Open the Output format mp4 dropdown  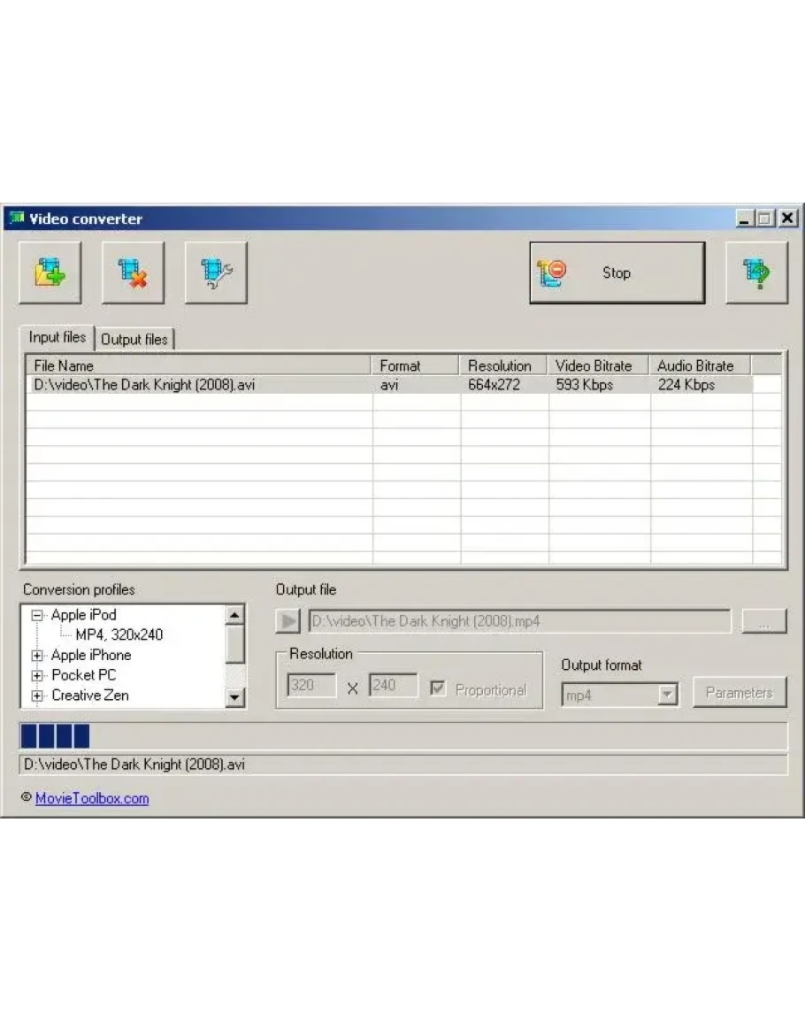pos(668,695)
